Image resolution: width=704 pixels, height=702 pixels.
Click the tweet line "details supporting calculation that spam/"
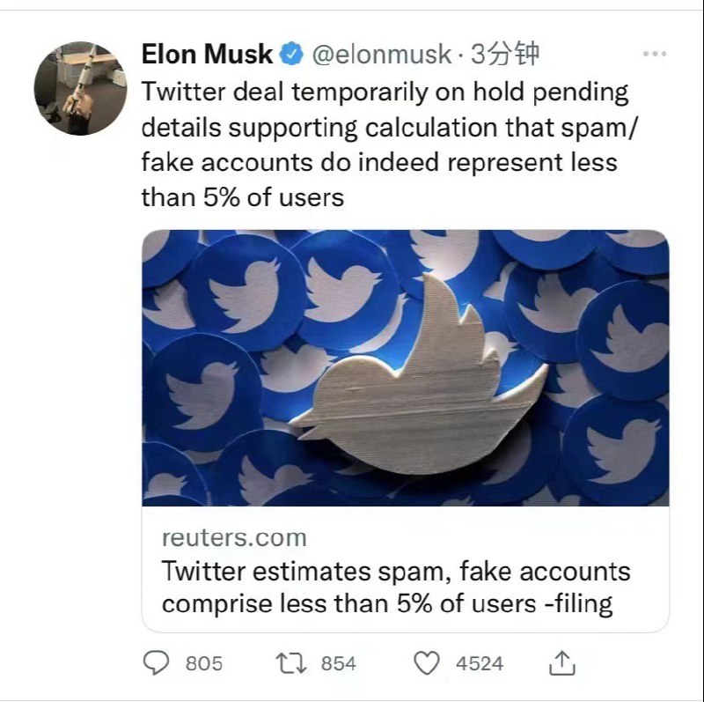pyautogui.click(x=392, y=127)
